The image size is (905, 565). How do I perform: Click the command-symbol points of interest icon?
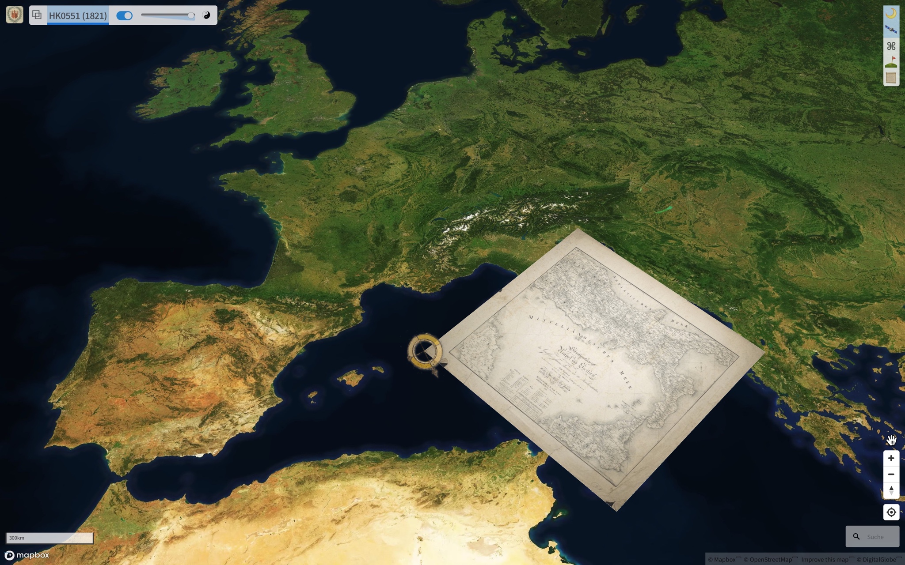point(891,46)
